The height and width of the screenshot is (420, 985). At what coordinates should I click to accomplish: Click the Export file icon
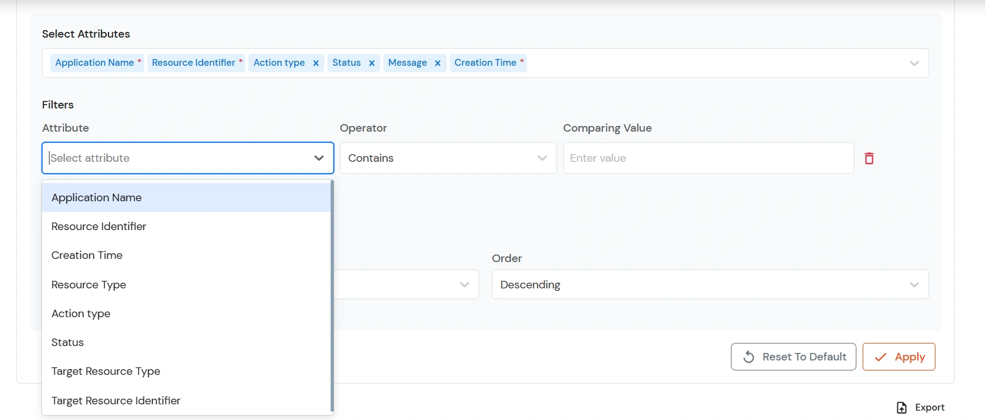point(902,407)
